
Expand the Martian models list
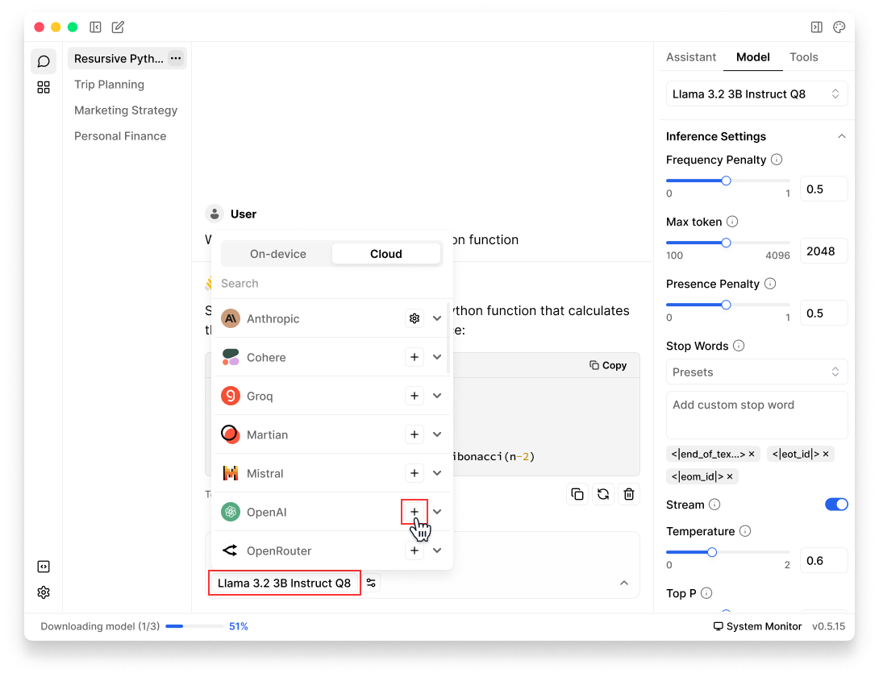point(437,434)
